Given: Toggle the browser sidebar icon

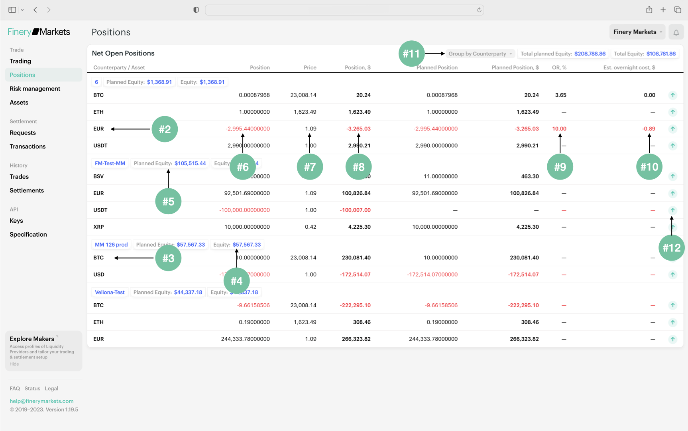Looking at the screenshot, I should pyautogui.click(x=12, y=10).
